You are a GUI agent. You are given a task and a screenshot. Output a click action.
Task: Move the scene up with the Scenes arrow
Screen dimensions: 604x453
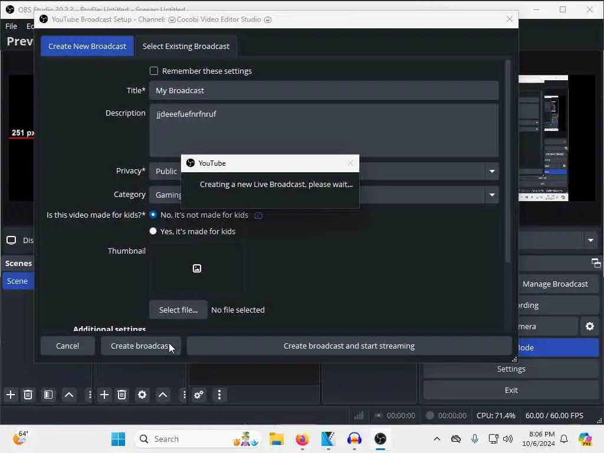69,395
